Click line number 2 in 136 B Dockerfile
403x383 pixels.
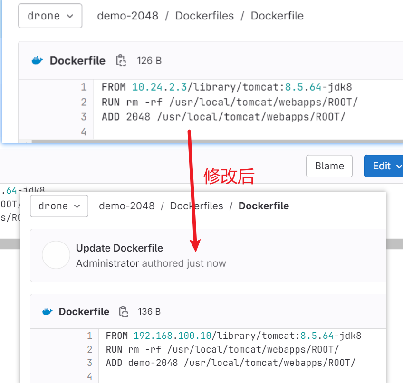89,349
